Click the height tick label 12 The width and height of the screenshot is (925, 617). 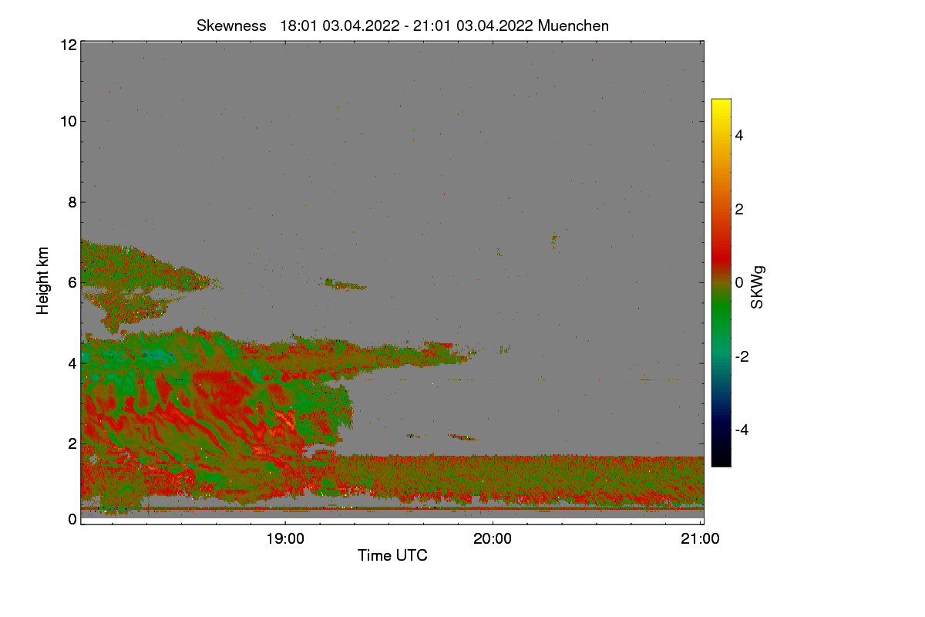click(68, 45)
